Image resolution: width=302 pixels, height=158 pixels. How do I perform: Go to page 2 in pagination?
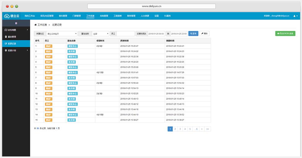[175, 129]
